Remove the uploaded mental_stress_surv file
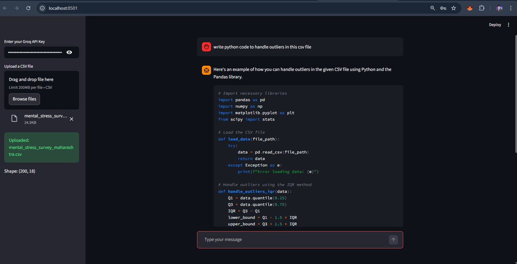The width and height of the screenshot is (517, 264). [72, 119]
